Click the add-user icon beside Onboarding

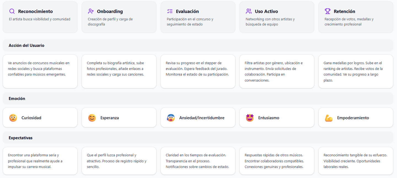tap(91, 11)
